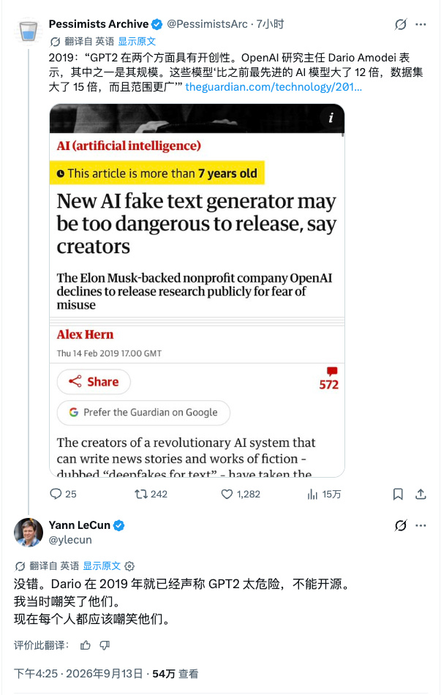Show original text of Pessimists Archive post

(x=137, y=41)
